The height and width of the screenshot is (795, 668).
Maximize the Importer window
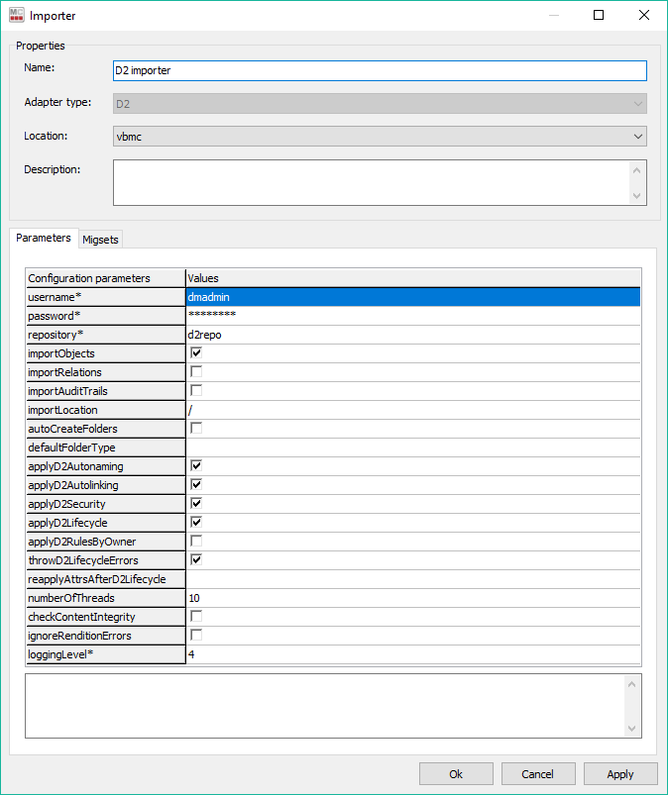[599, 15]
